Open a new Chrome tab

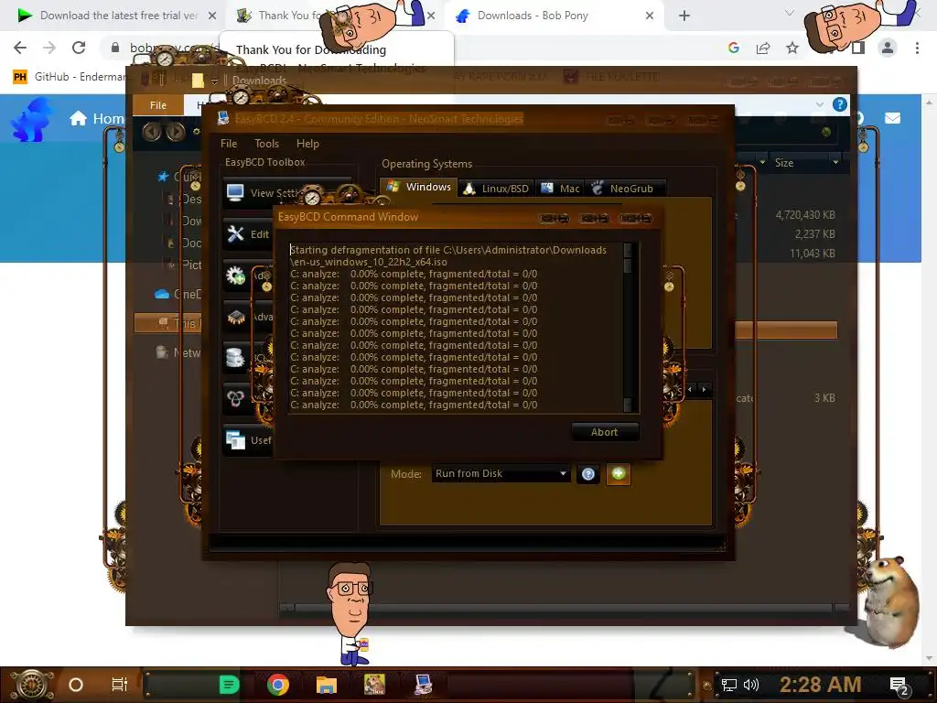pyautogui.click(x=684, y=16)
